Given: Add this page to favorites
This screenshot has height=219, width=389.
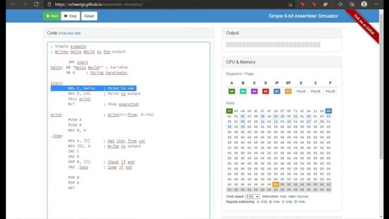Looking at the screenshot, I should click(x=290, y=4).
